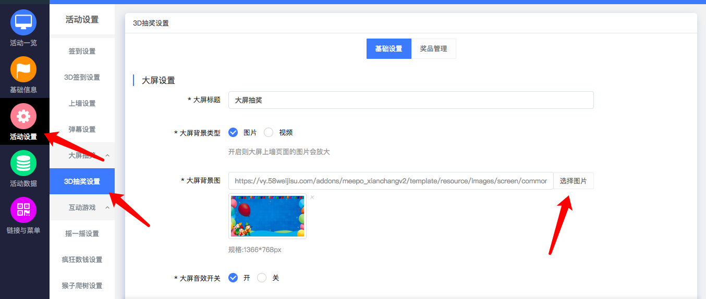The height and width of the screenshot is (299, 706).
Task: Open 活动数据 database icon
Action: click(x=23, y=163)
